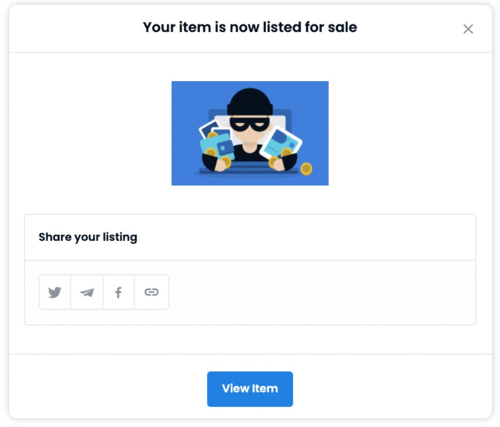Click the 'Your item is now listed for sale' heading
The image size is (500, 427).
tap(249, 27)
